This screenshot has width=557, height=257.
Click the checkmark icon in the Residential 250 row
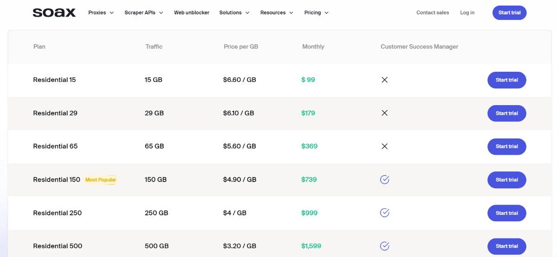coord(384,213)
